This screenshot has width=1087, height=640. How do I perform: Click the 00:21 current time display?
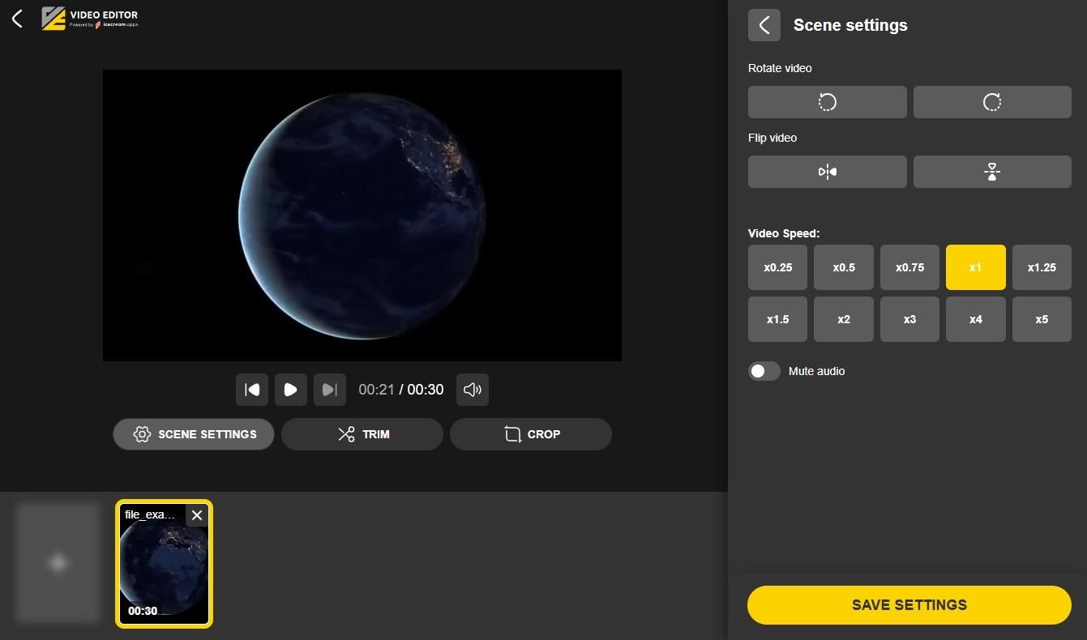tap(376, 390)
